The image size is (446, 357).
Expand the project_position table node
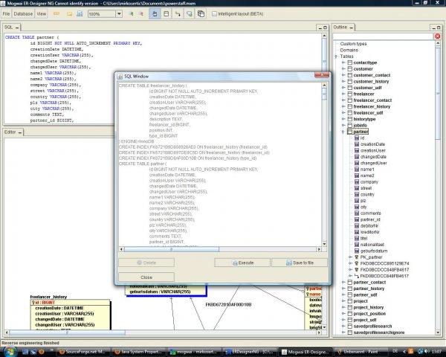coord(343,313)
